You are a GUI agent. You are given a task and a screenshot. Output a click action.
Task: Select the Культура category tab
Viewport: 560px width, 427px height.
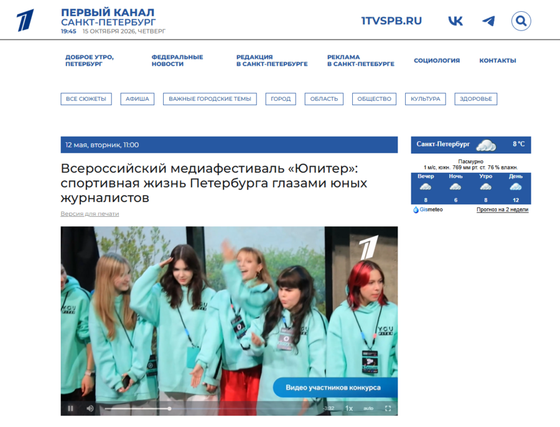[x=426, y=99]
